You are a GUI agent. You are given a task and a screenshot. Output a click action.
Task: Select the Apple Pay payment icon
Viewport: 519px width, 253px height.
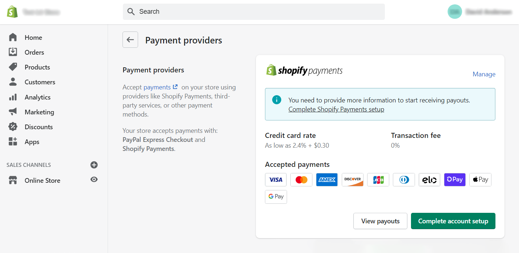[480, 180]
